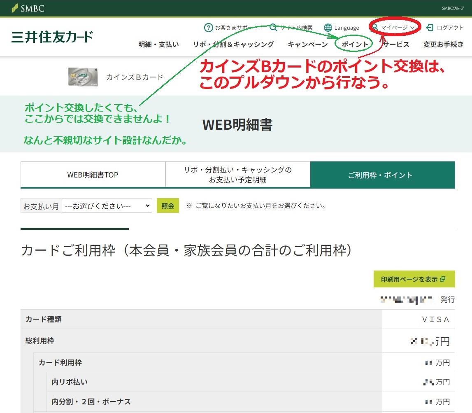Expand the マイページ dropdown chevron
Image resolution: width=472 pixels, height=413 pixels.
click(412, 28)
